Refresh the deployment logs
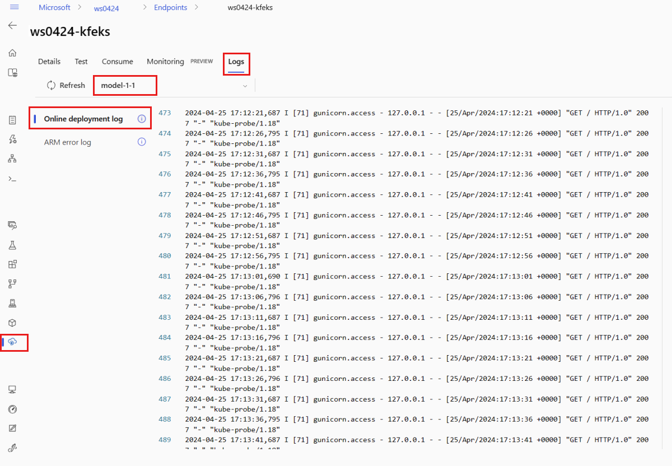This screenshot has height=466, width=672. [x=66, y=85]
